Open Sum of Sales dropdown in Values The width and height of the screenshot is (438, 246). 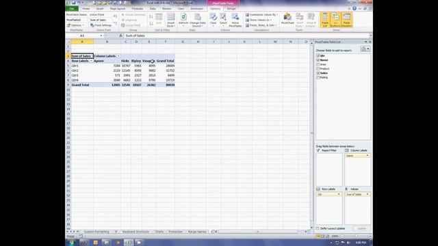click(x=367, y=194)
